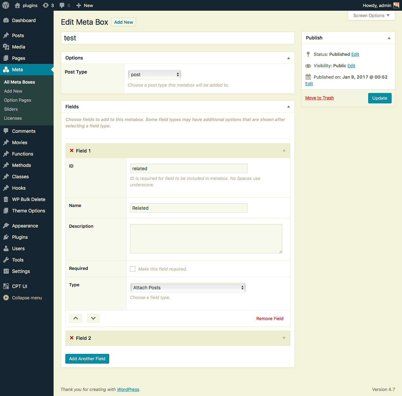Click the Description textarea

tap(206, 239)
